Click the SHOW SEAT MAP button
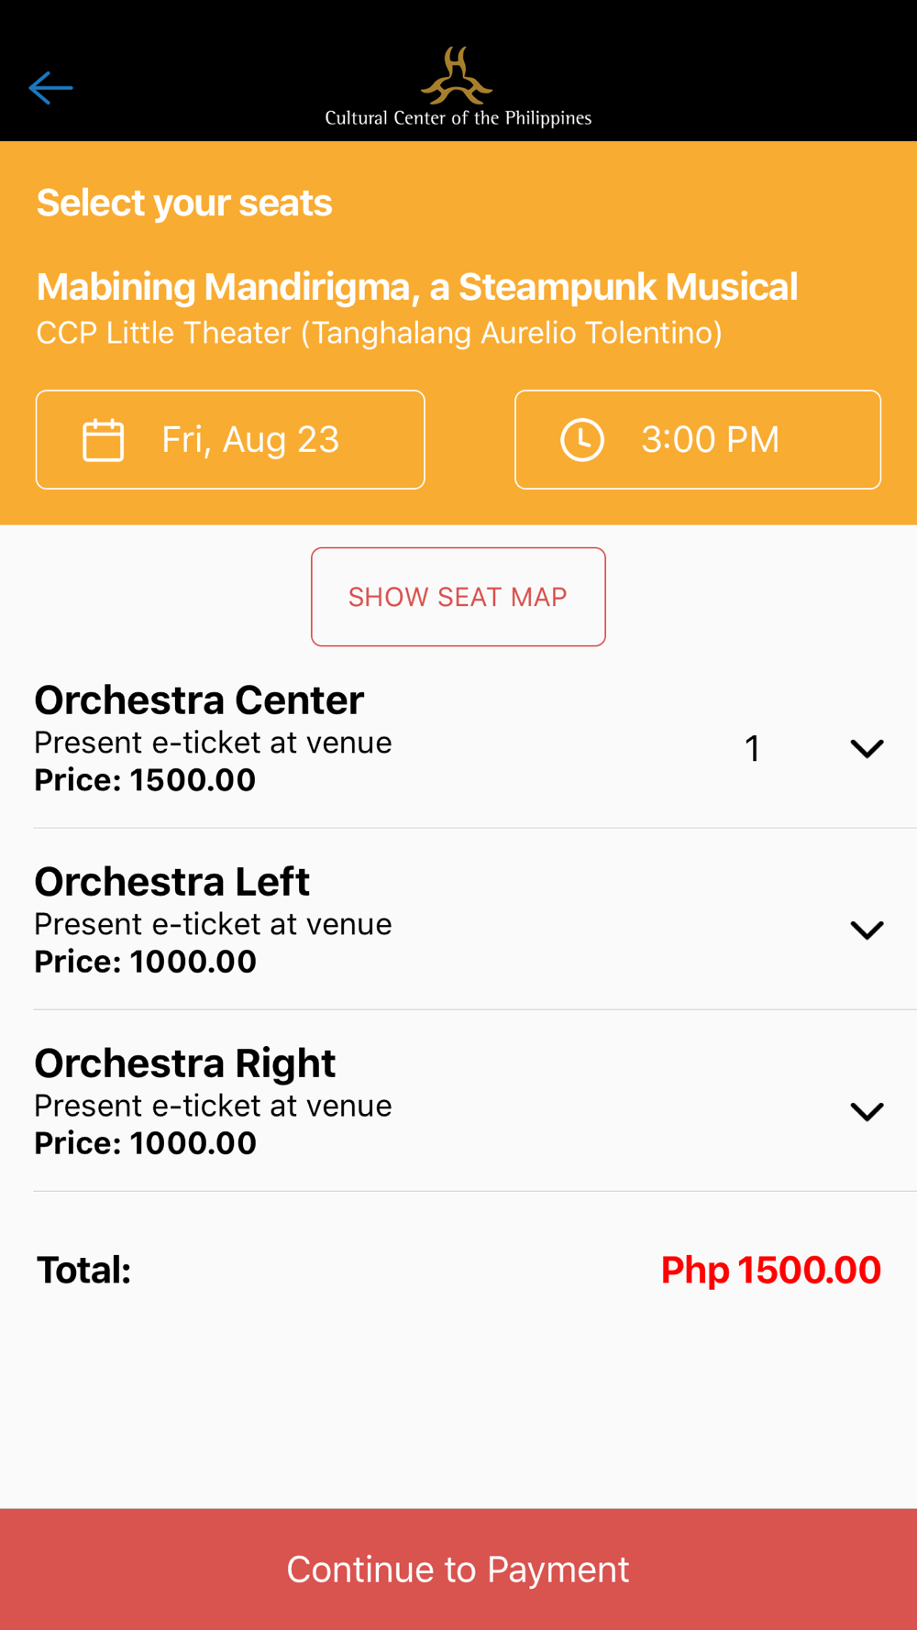This screenshot has height=1630, width=917. [458, 597]
